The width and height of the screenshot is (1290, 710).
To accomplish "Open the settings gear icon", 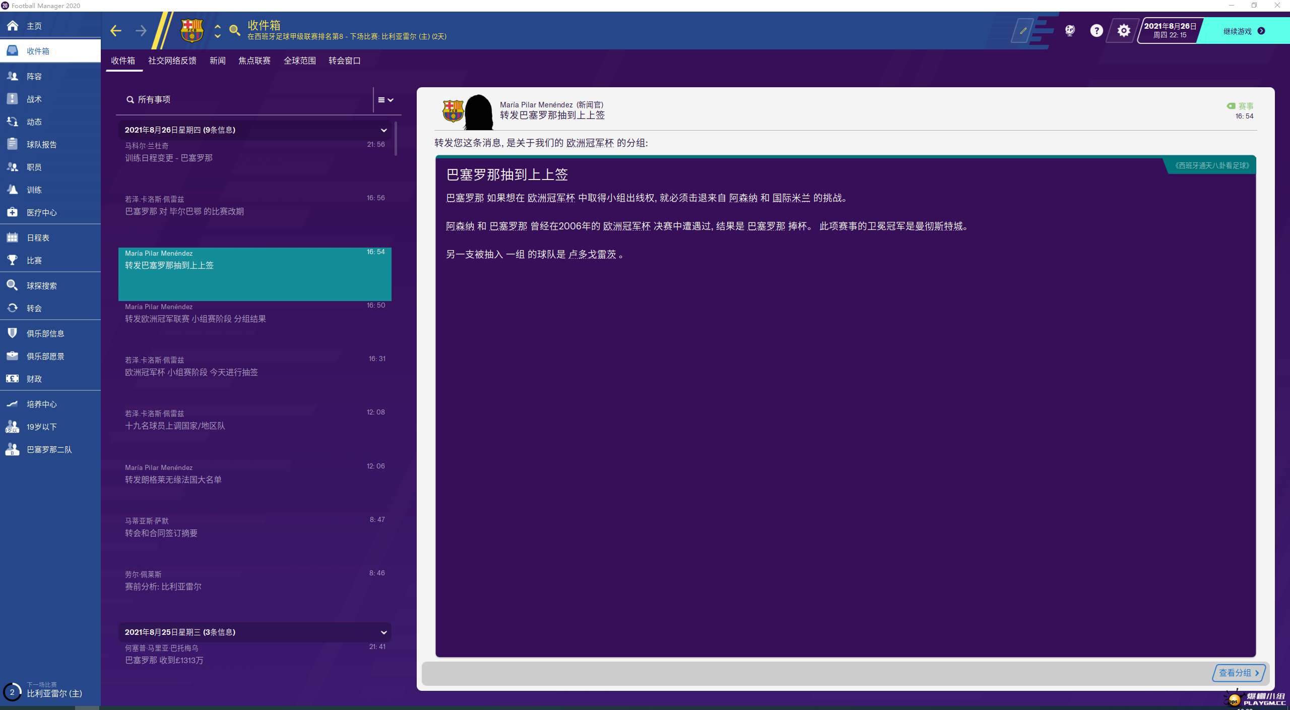I will (x=1123, y=31).
